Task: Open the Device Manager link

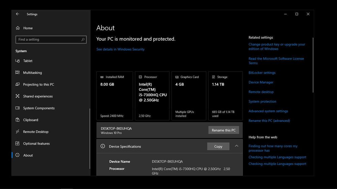Action: 261,82
